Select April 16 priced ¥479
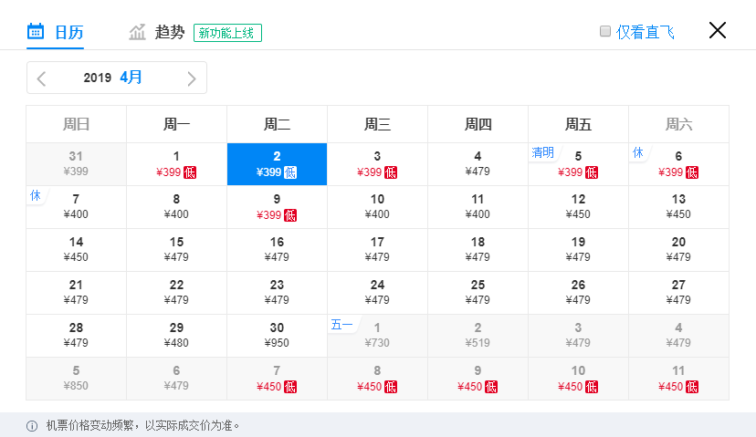Screen dimensions: 756x437 tap(277, 250)
